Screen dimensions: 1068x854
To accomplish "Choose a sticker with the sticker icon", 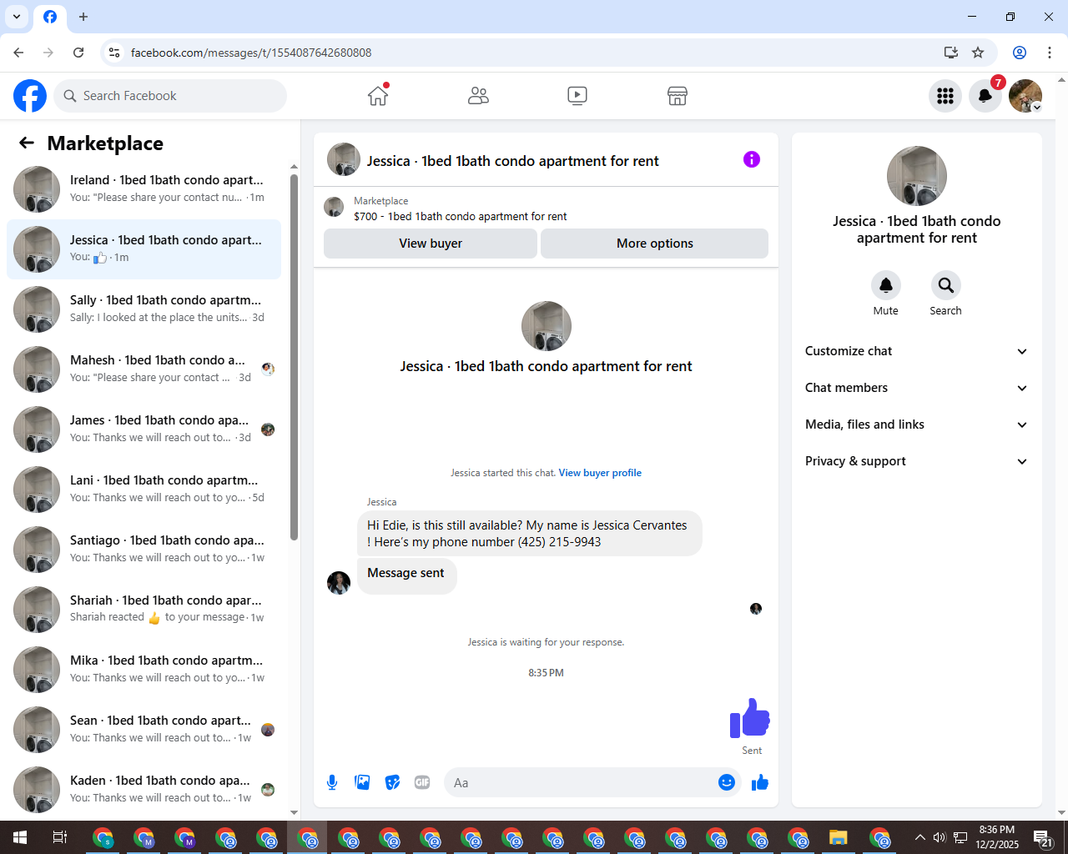I will pos(392,782).
